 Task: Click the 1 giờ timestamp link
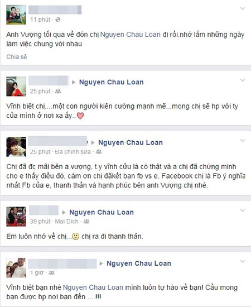(37, 273)
